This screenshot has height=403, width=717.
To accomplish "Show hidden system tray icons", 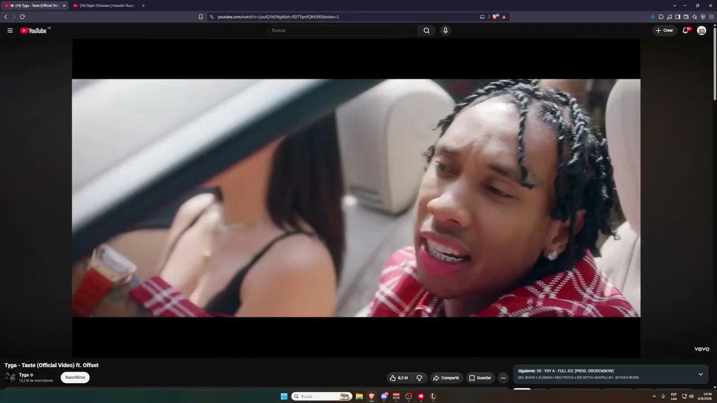I will [x=654, y=396].
